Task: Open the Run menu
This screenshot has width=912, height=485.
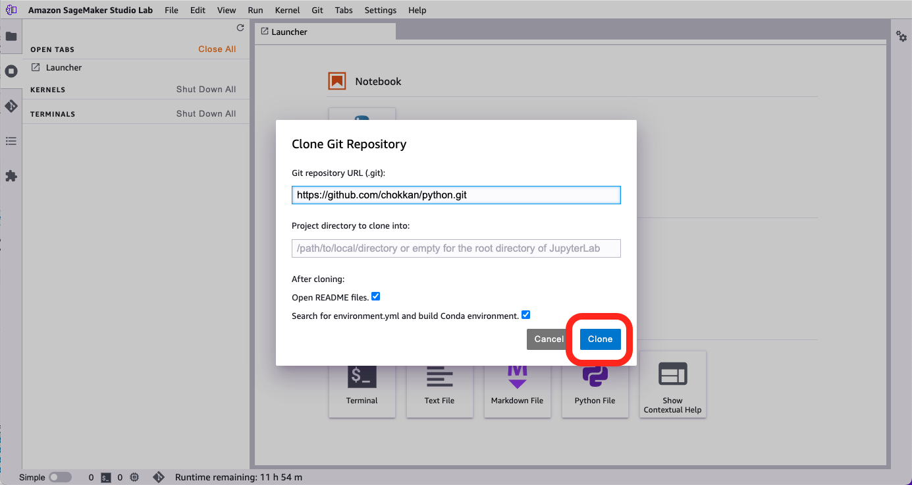Action: [255, 10]
